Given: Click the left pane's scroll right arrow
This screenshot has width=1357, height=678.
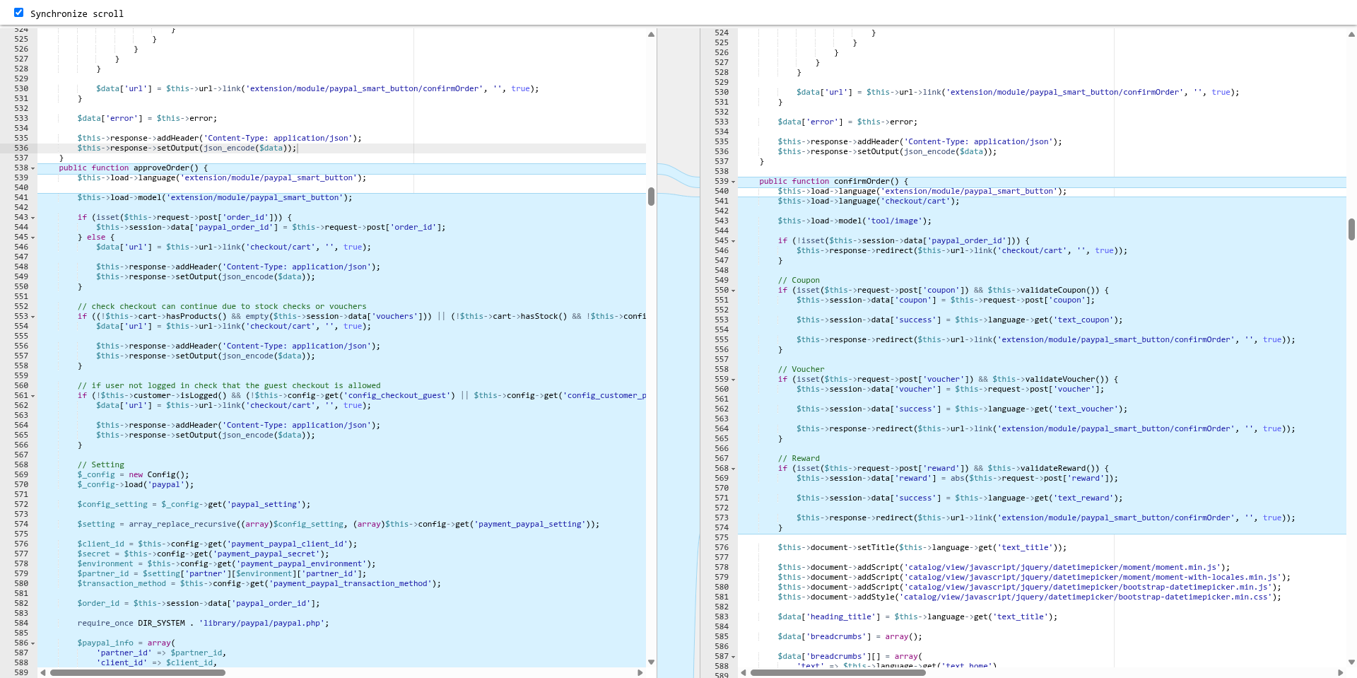Looking at the screenshot, I should [640, 672].
